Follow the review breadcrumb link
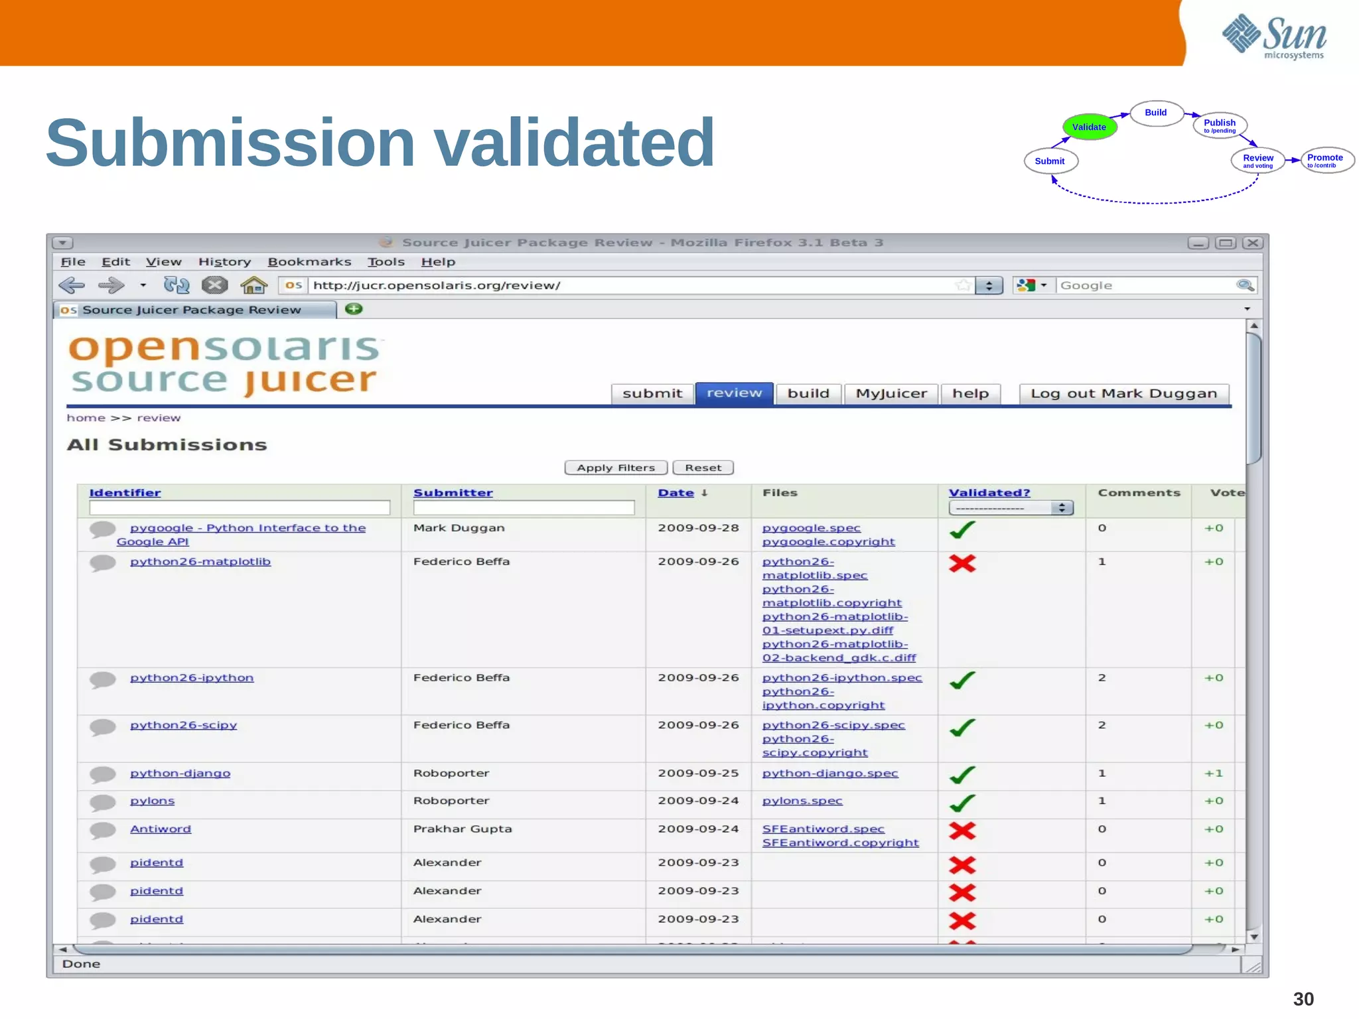 (159, 418)
